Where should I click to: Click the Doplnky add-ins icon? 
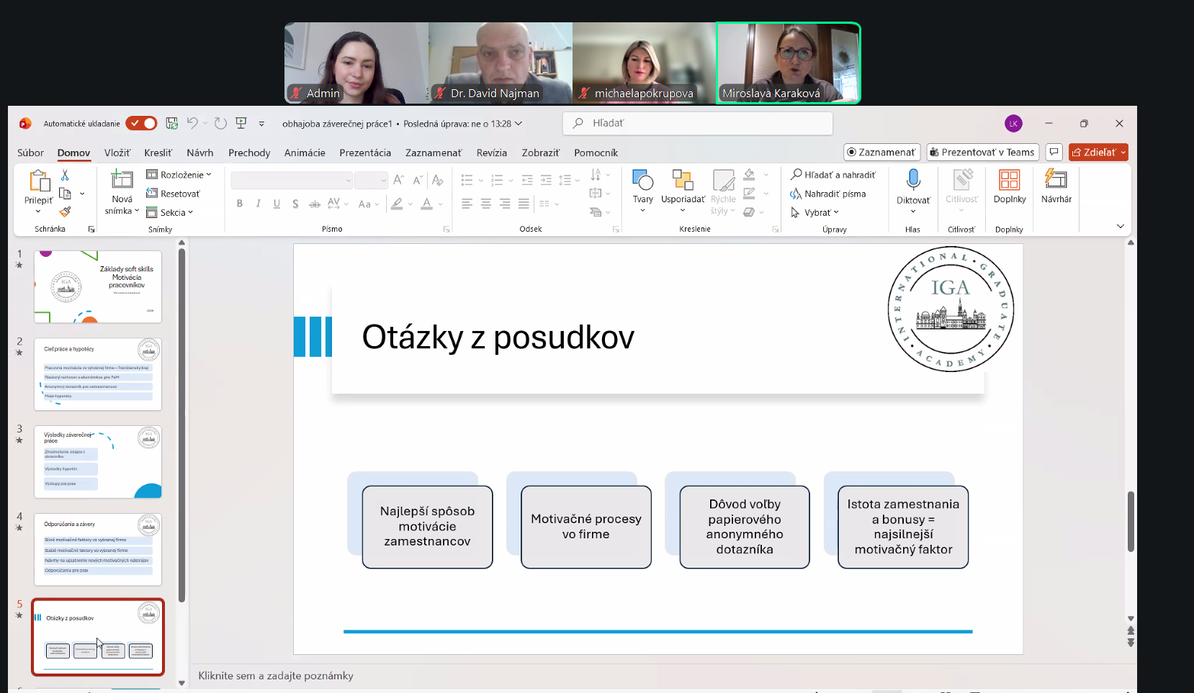(x=1009, y=179)
